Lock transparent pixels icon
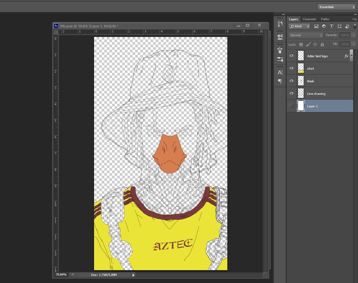This screenshot has height=283, width=358. point(301,45)
